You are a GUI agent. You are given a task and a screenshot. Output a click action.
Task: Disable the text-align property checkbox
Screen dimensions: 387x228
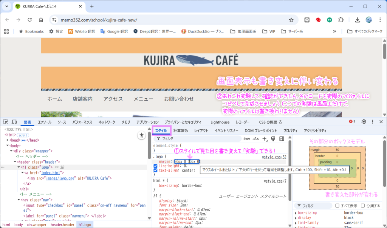[x=156, y=170]
